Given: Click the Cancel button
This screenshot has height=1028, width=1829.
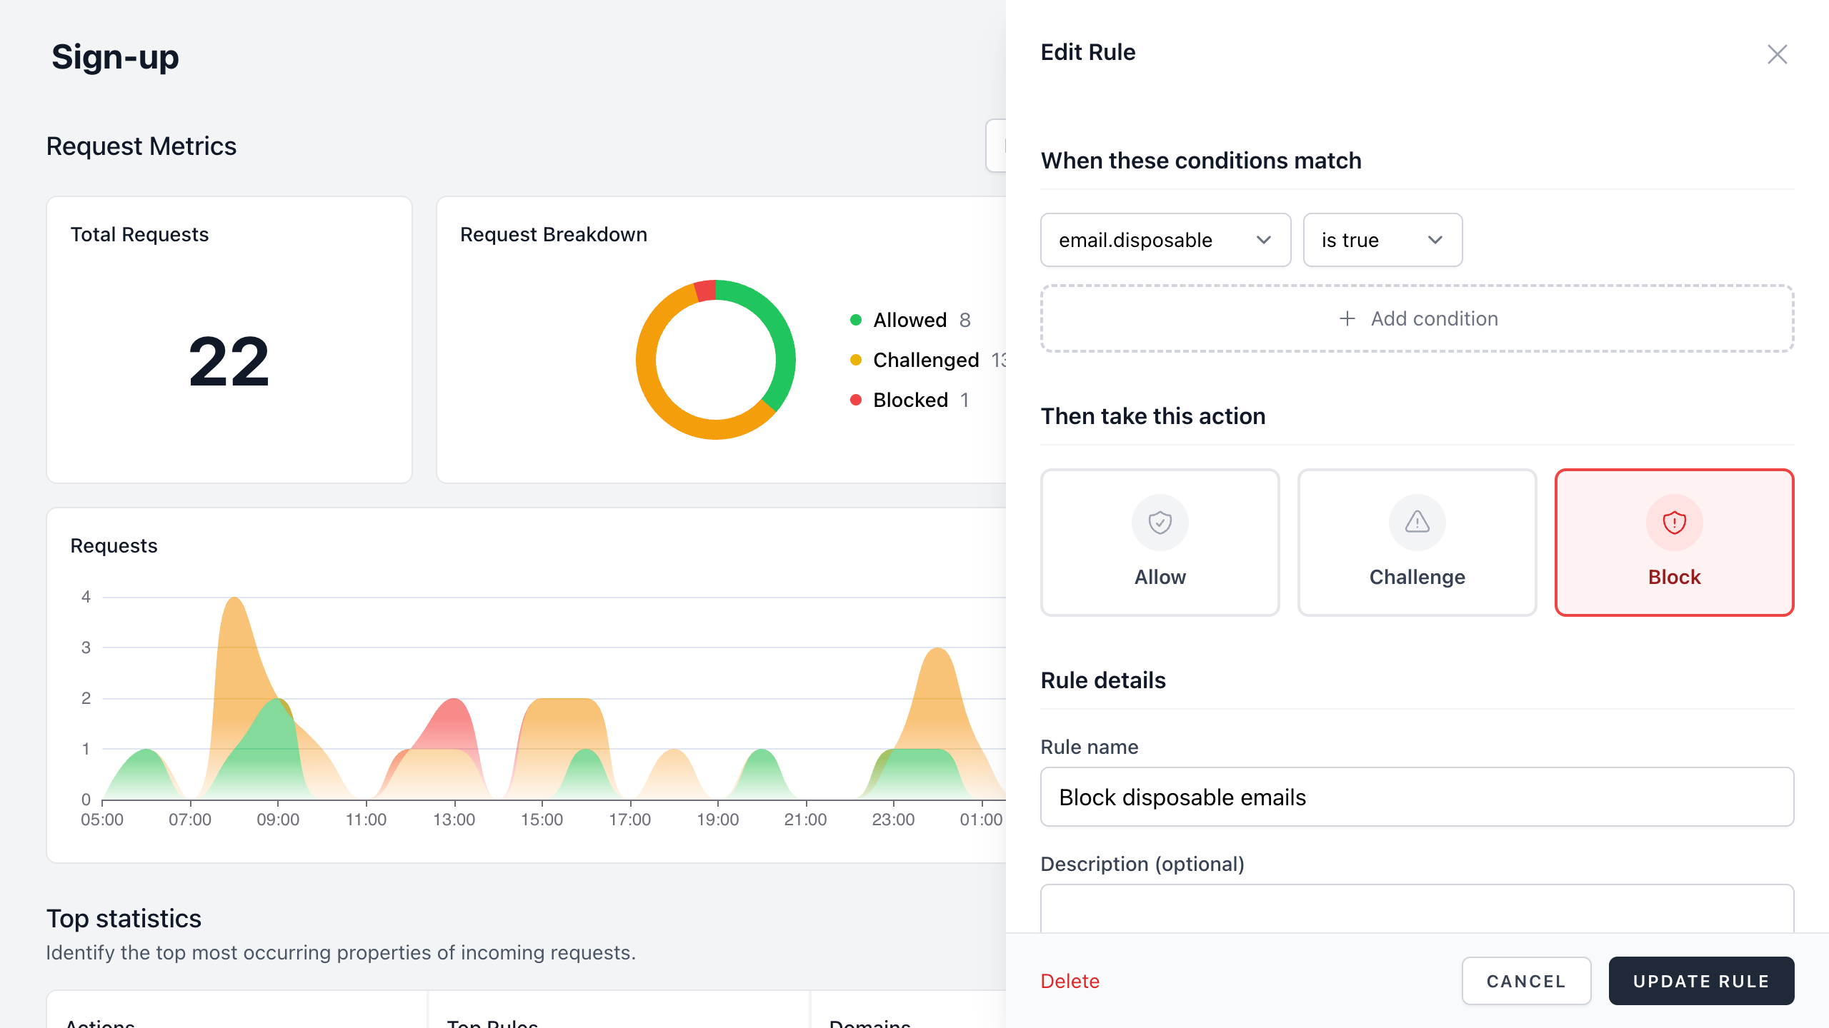Looking at the screenshot, I should click(1526, 981).
